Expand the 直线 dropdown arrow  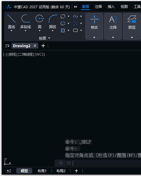click(11, 31)
